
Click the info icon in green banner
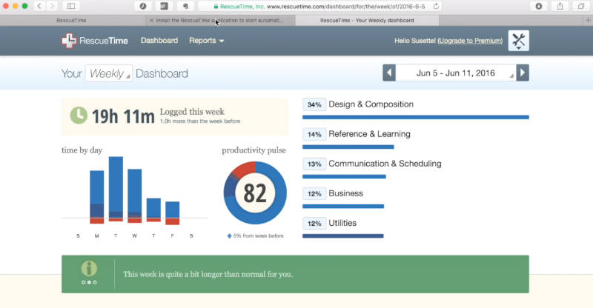89,268
